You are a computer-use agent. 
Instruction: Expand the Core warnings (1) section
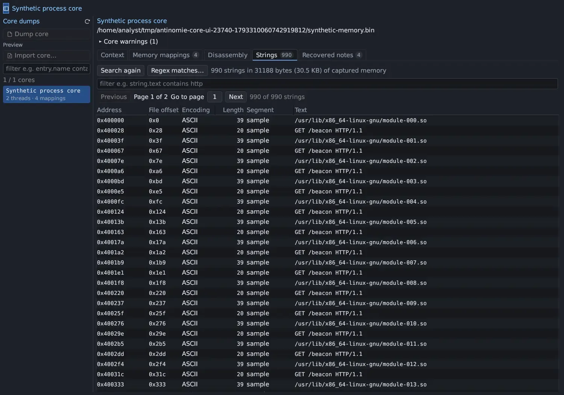[128, 41]
